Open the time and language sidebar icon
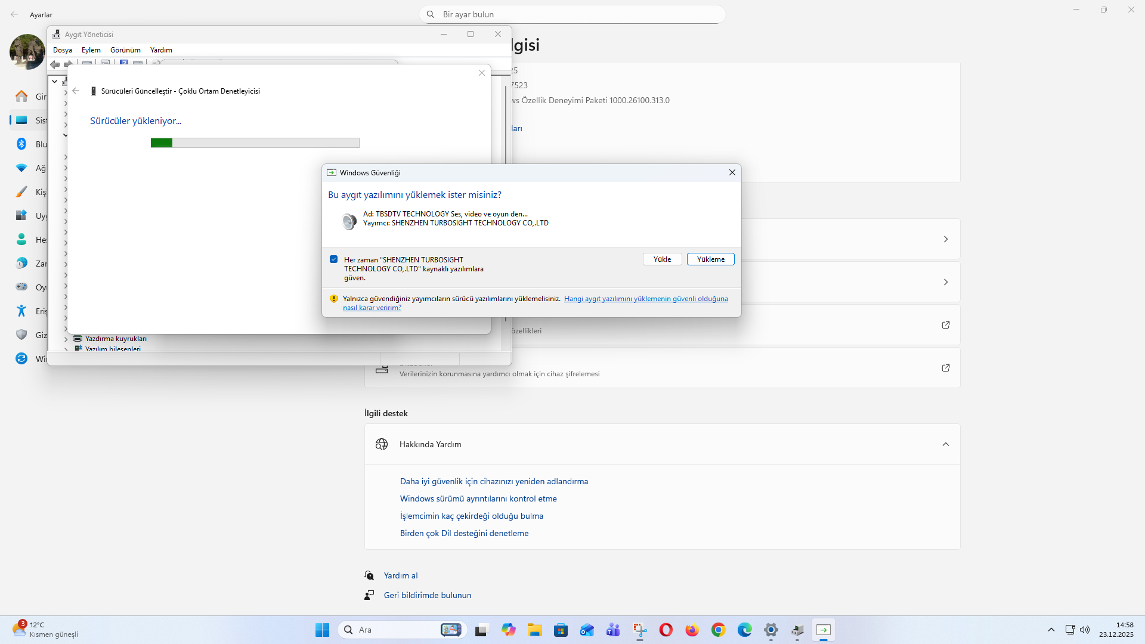The image size is (1145, 644). pos(21,264)
